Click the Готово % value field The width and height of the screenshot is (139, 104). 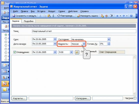coord(103,44)
